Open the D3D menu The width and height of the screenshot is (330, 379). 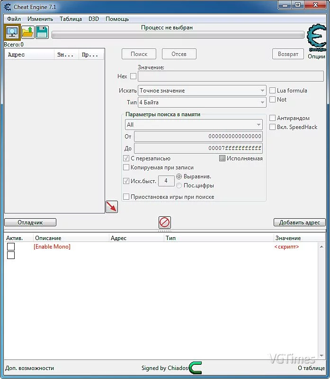(x=94, y=19)
